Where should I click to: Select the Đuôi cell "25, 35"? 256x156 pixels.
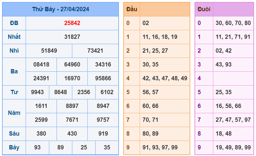click(223, 92)
